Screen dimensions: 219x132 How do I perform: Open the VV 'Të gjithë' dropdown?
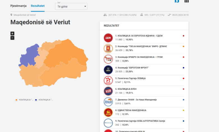click(x=71, y=6)
